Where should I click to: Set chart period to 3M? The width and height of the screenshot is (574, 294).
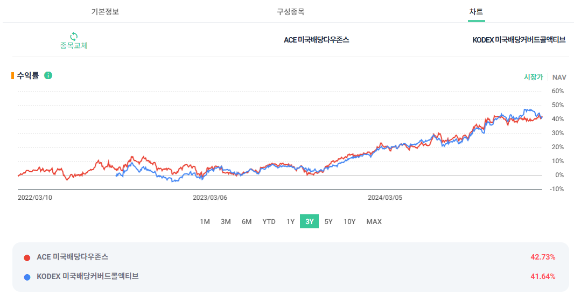click(x=226, y=221)
